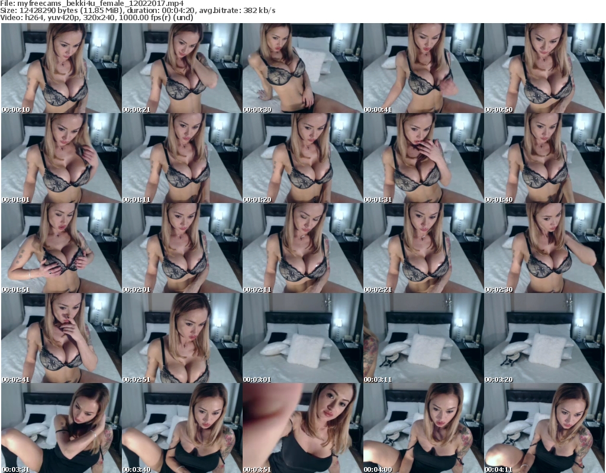Click the frame marked 00:04:00

coord(423,428)
